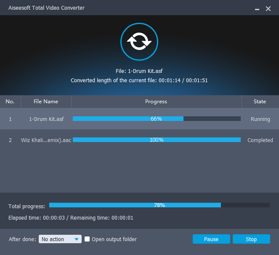Click the Total progress label
The image size is (279, 255).
pyautogui.click(x=27, y=207)
